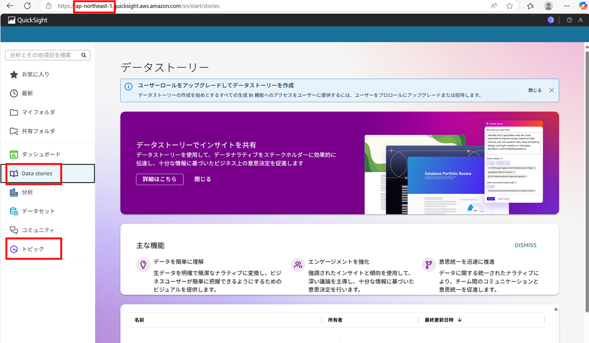The height and width of the screenshot is (343, 589).
Task: Click the 共有フォルダ shared folder icon
Action: pos(14,131)
